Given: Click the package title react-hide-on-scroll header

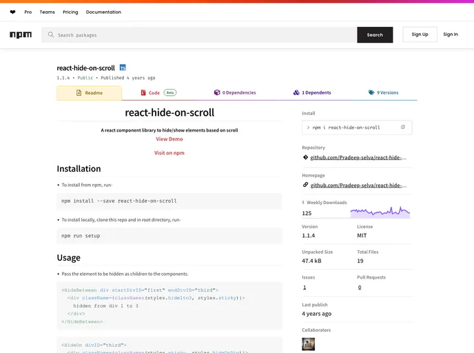Looking at the screenshot, I should [86, 68].
